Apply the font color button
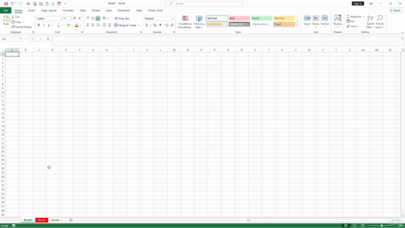Viewport: 405px width, 228px height. pos(77,25)
